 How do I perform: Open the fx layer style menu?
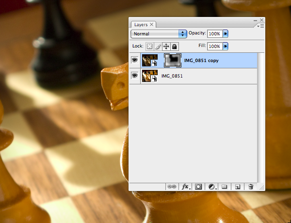click(x=185, y=187)
